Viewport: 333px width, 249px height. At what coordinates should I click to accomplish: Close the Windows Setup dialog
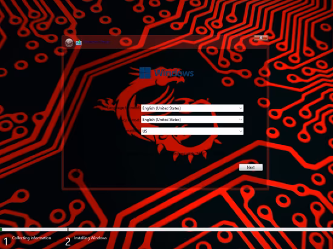coord(261,37)
